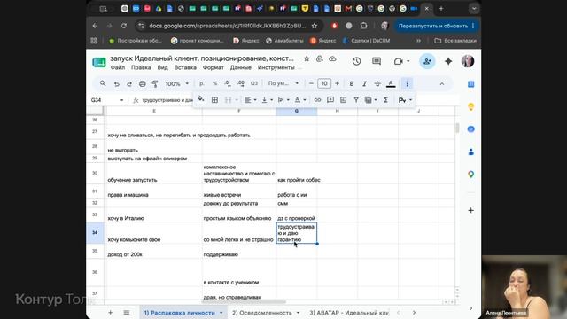This screenshot has height=319, width=567.
Task: Bookmark this page with address bar star
Action: (315, 26)
